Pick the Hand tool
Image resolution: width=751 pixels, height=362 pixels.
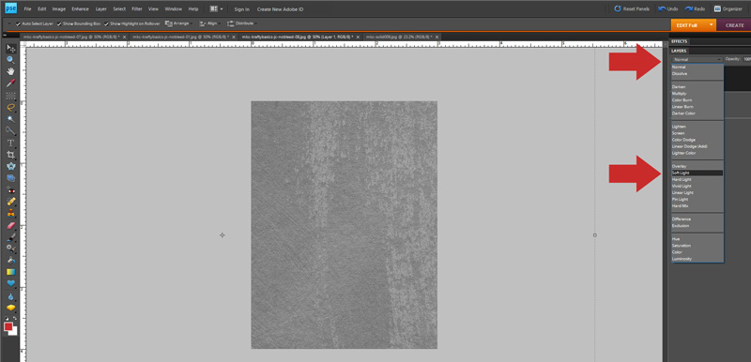pos(10,71)
